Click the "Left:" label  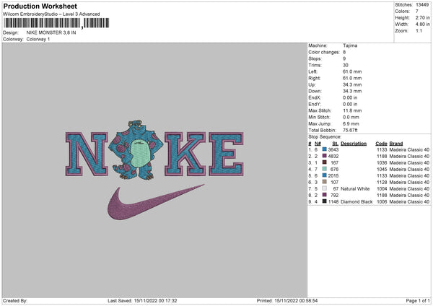[x=313, y=71]
